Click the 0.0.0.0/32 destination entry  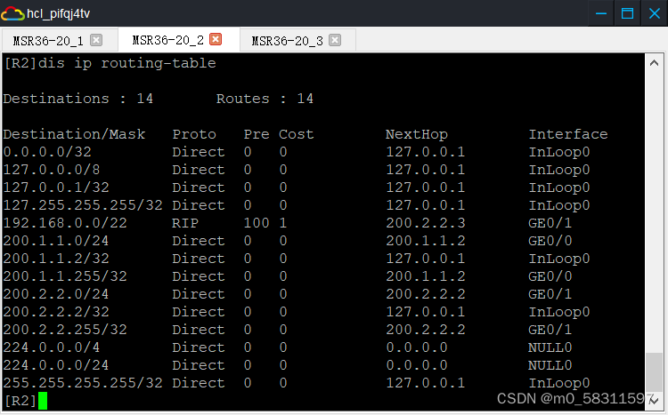(47, 152)
